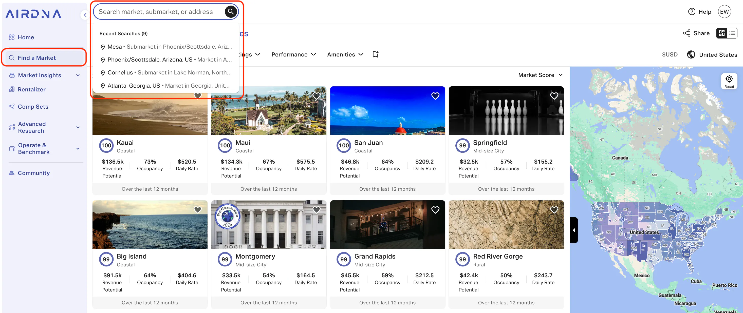Collapse the left sidebar arrow

pos(85,15)
